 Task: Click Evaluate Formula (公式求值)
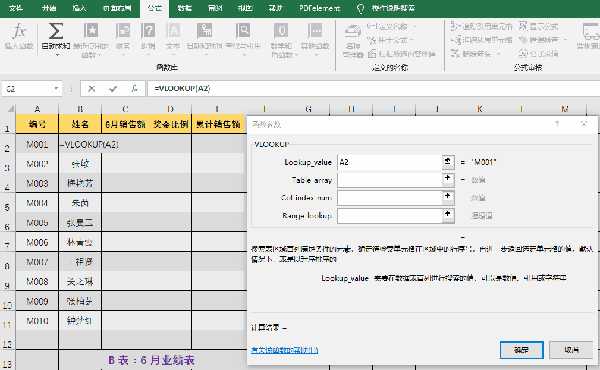[x=539, y=54]
